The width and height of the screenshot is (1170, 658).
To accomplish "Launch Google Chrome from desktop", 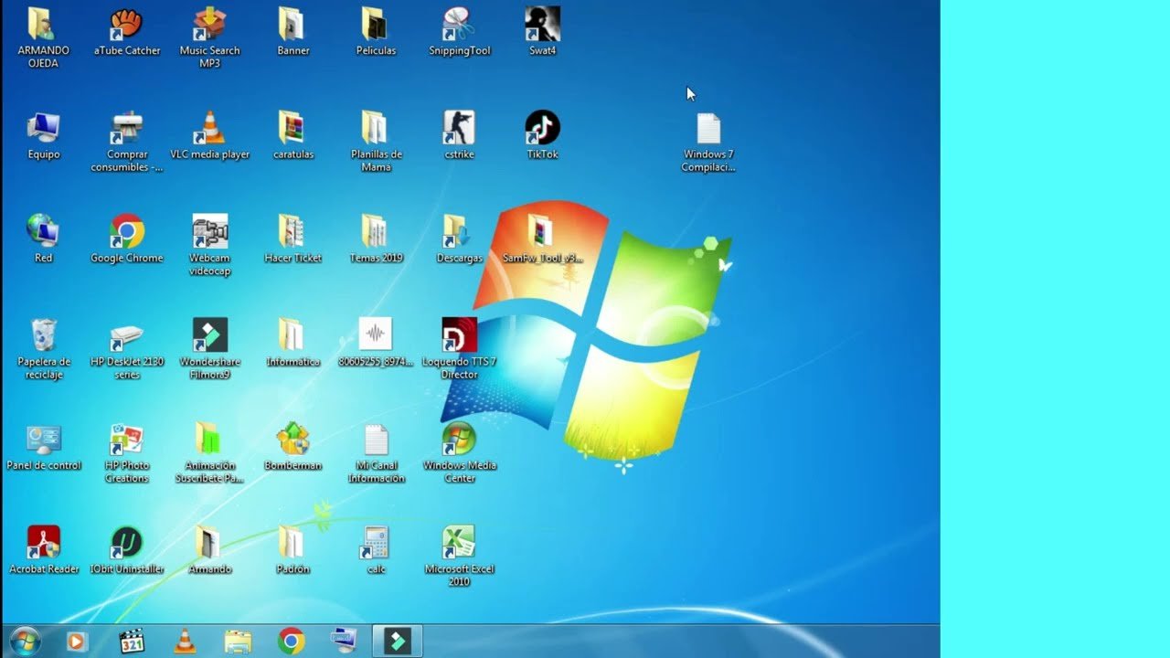I will click(x=127, y=239).
